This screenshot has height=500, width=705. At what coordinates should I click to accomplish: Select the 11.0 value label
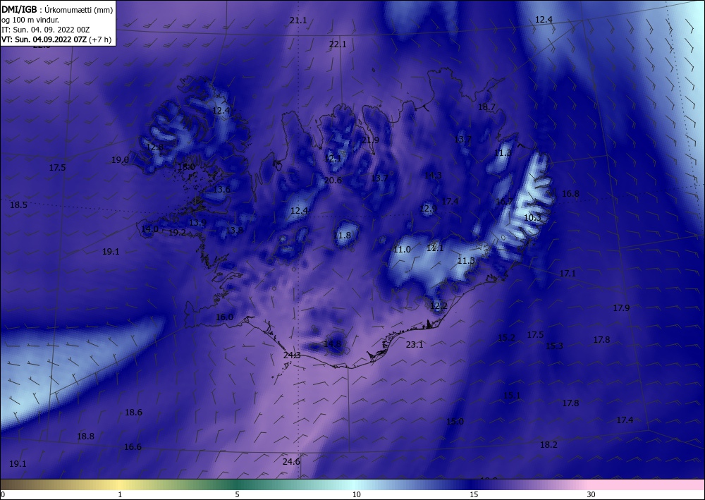pos(402,250)
